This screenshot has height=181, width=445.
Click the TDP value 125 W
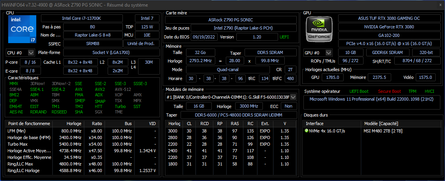click(147, 27)
